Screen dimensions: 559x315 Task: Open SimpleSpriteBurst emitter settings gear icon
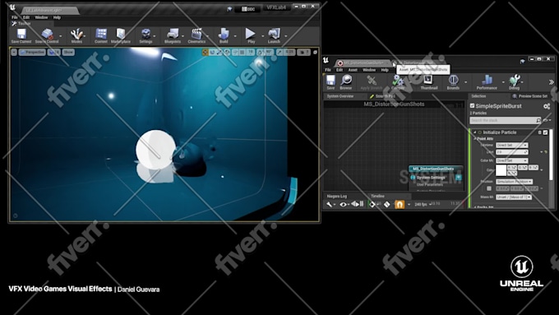(547, 106)
